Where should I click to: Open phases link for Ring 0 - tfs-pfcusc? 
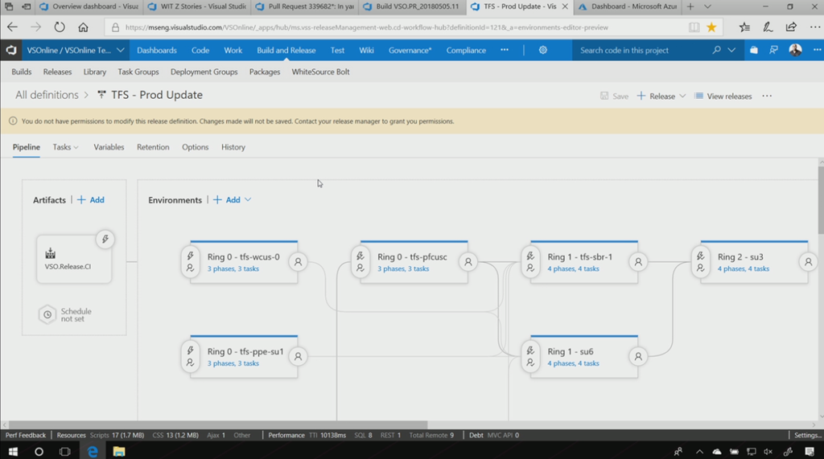403,268
